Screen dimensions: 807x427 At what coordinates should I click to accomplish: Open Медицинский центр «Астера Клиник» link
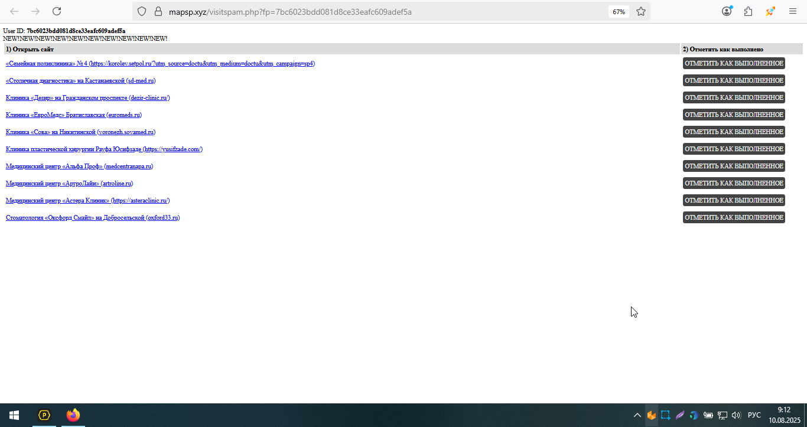(x=88, y=200)
